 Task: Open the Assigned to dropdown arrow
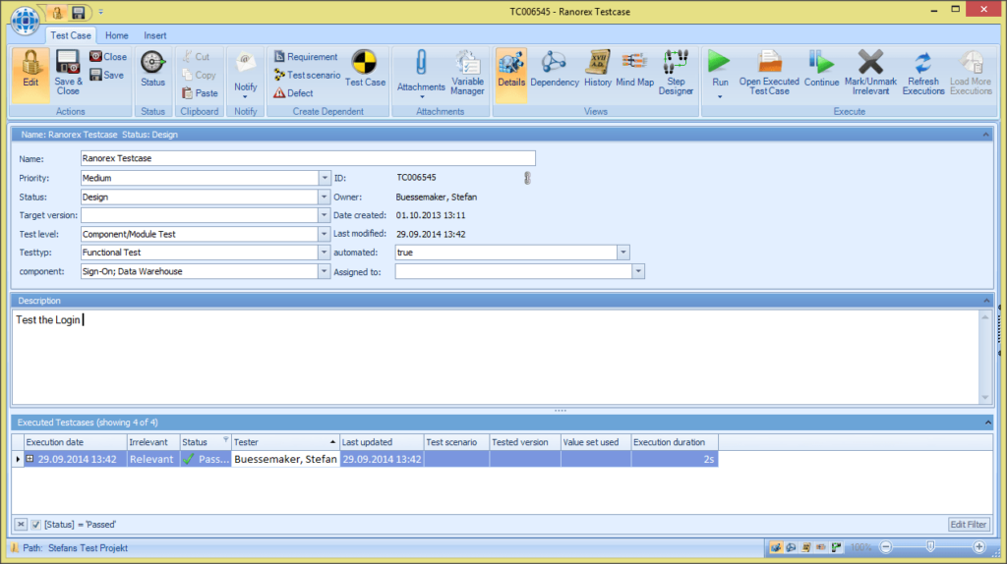click(637, 271)
